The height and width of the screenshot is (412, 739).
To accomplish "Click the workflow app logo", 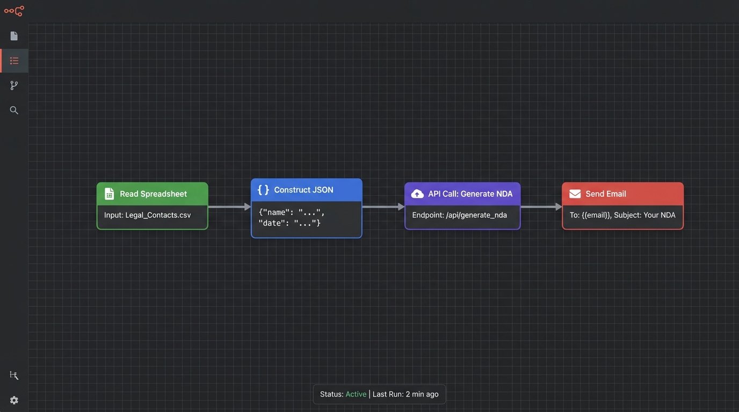I will pos(14,11).
